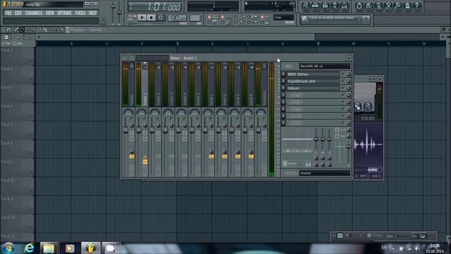The width and height of the screenshot is (451, 254).
Task: Open the TOOLS menu
Action: [x=80, y=13]
